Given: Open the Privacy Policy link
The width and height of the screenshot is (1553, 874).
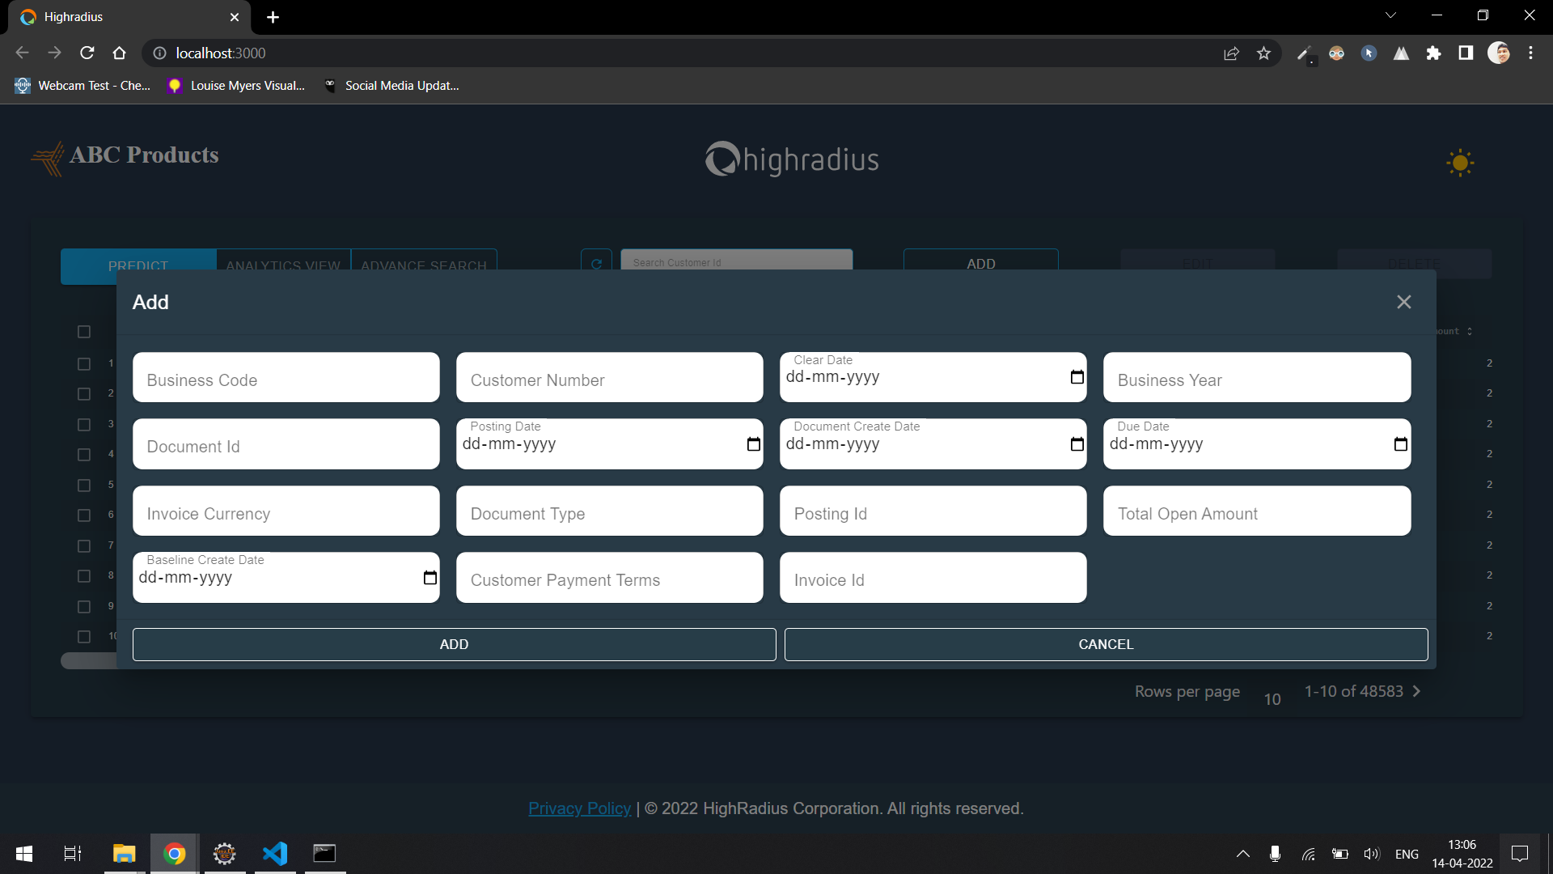Looking at the screenshot, I should (579, 808).
